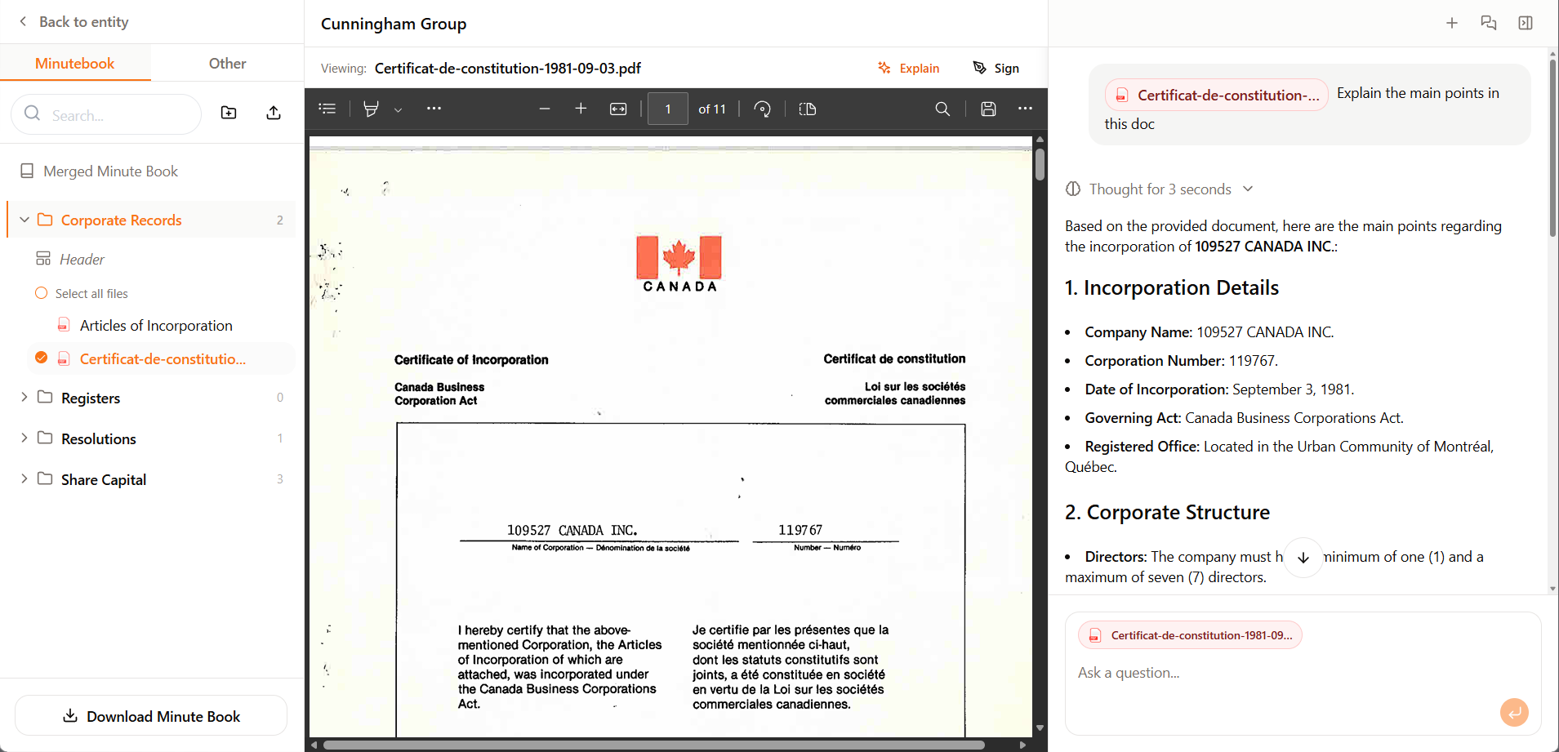This screenshot has height=752, width=1559.
Task: Click the save document icon
Action: click(x=988, y=109)
